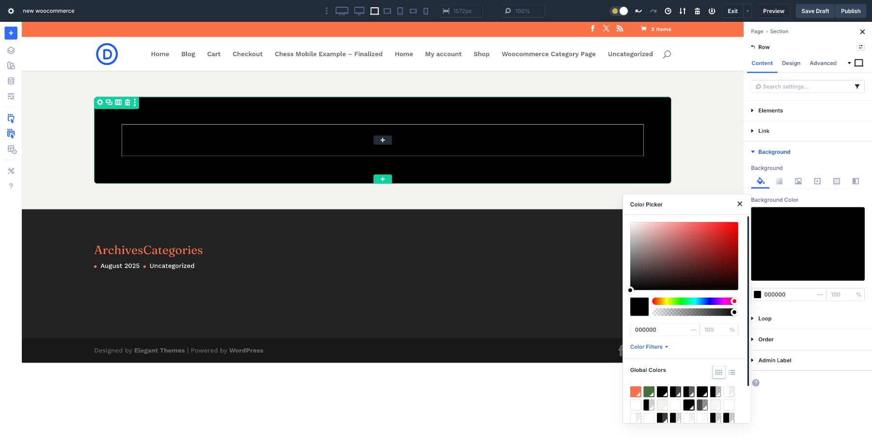Switch to phone preview mode
Image resolution: width=872 pixels, height=445 pixels.
coord(425,11)
